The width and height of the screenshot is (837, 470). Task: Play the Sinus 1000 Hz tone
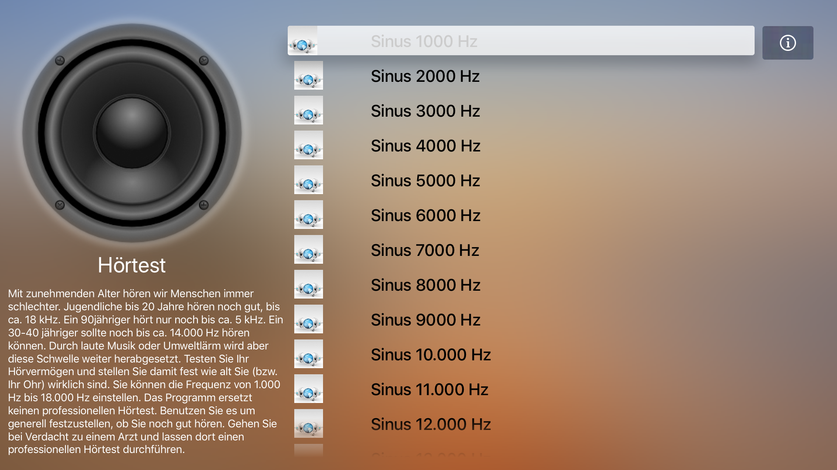(x=521, y=40)
